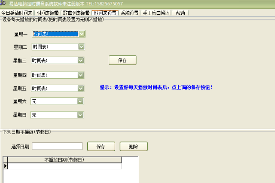Click the blue 提示 hint text

[x=156, y=87]
